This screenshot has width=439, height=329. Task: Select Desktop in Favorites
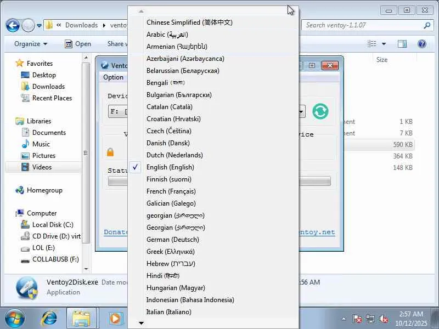coord(38,75)
